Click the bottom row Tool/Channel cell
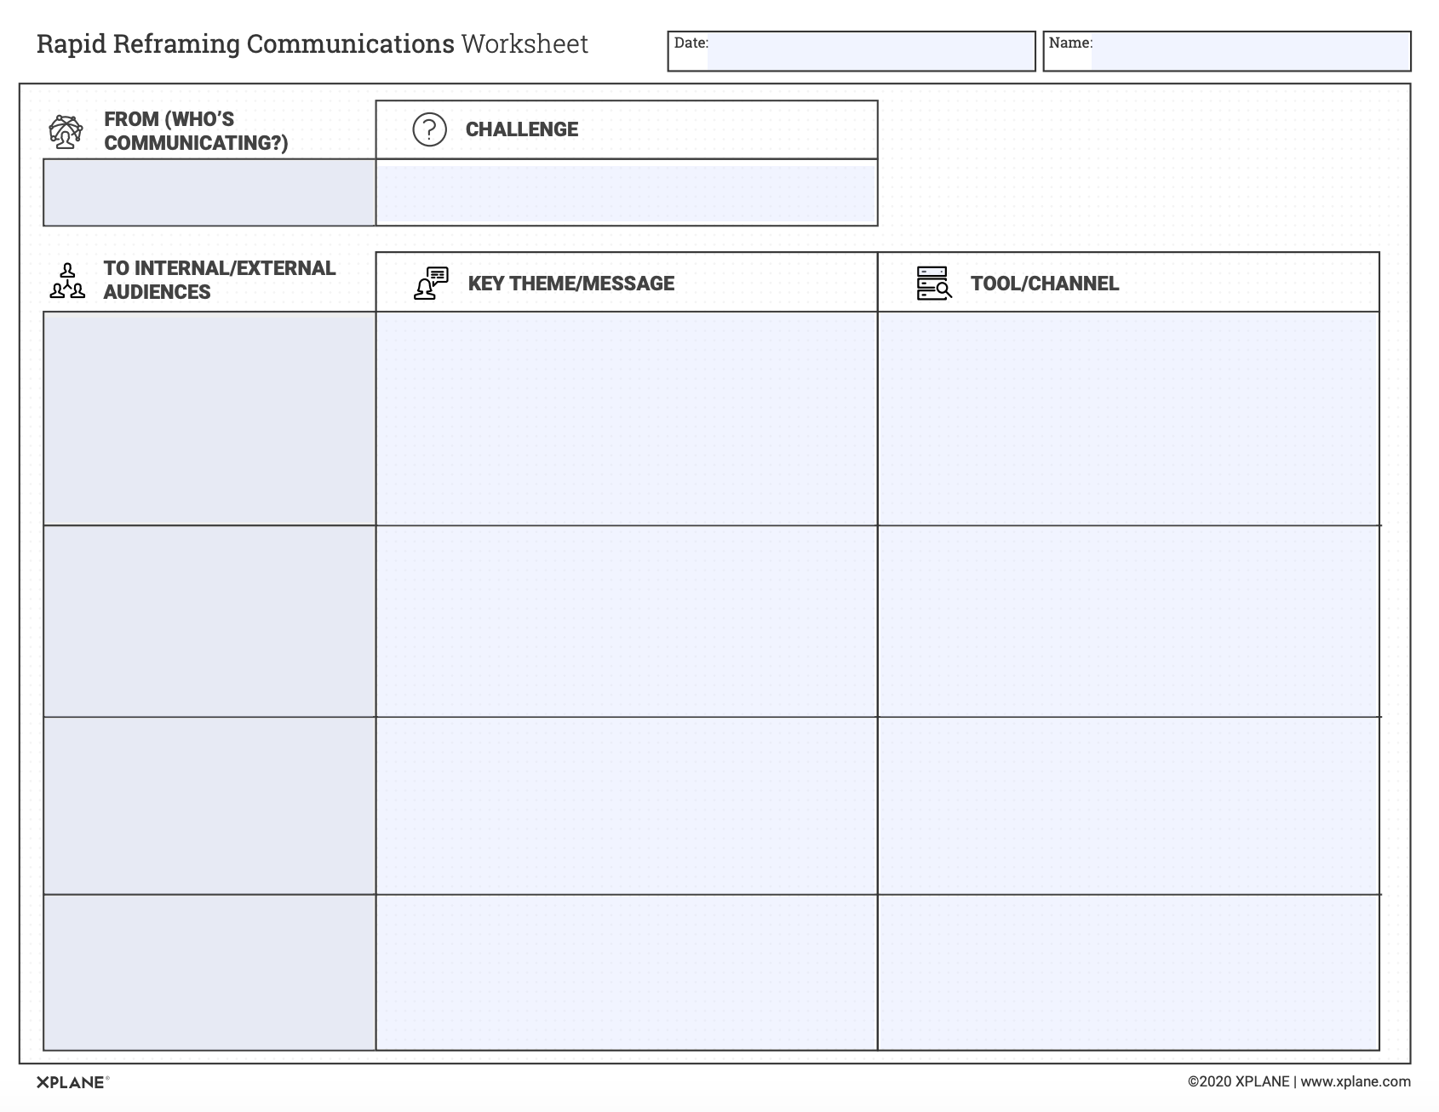The image size is (1439, 1112). [1128, 972]
